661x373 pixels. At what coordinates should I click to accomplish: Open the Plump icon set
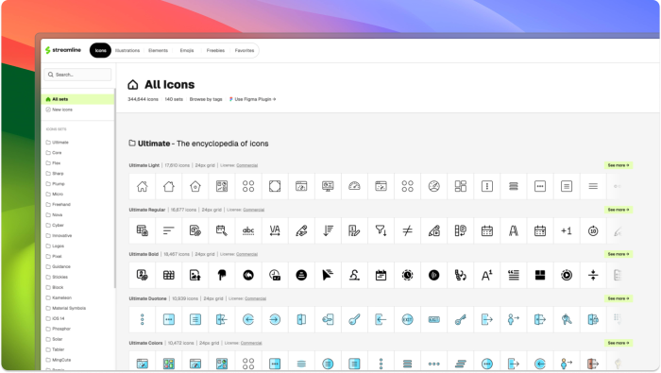pos(55,184)
